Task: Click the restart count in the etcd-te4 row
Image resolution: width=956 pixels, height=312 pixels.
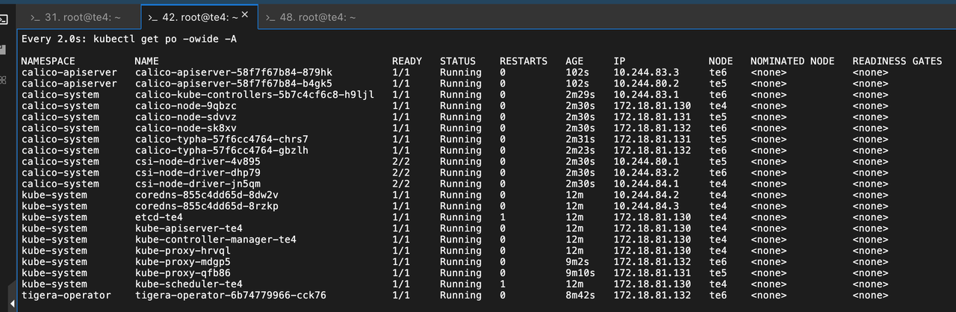Action: point(503,218)
